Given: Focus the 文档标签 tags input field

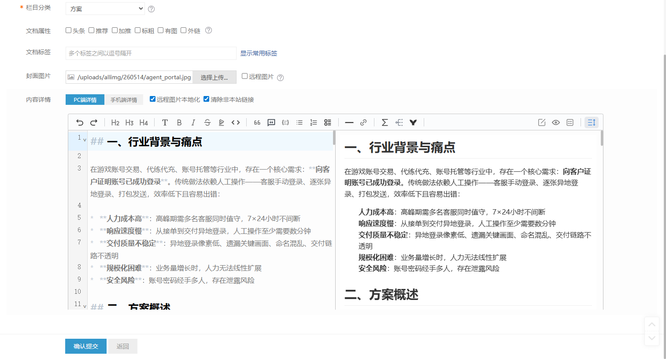Looking at the screenshot, I should click(x=151, y=53).
